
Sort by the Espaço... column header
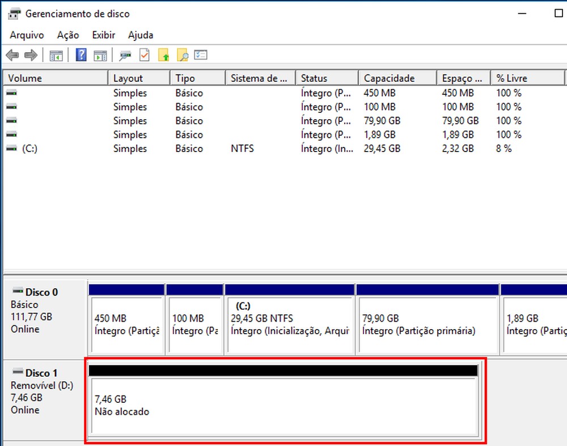pyautogui.click(x=464, y=78)
